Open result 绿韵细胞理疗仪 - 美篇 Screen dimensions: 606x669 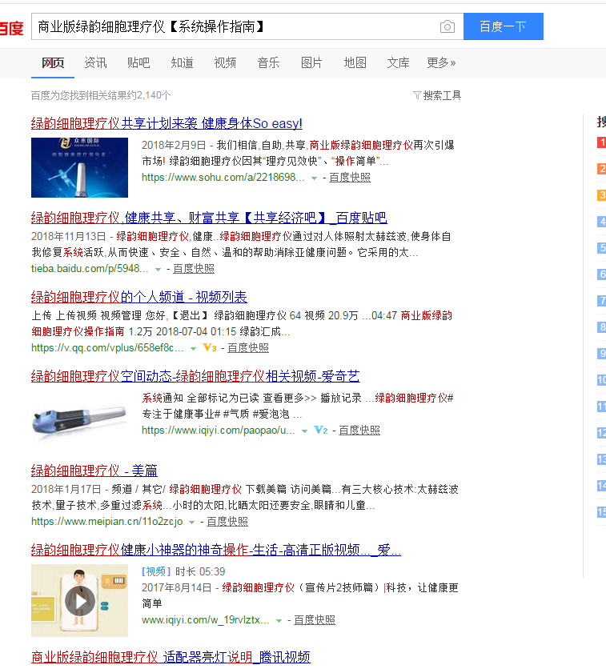pos(94,470)
